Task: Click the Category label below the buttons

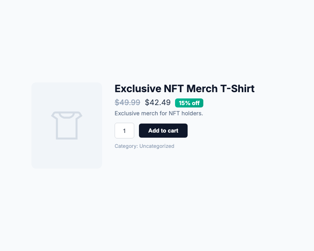Action: [x=125, y=146]
